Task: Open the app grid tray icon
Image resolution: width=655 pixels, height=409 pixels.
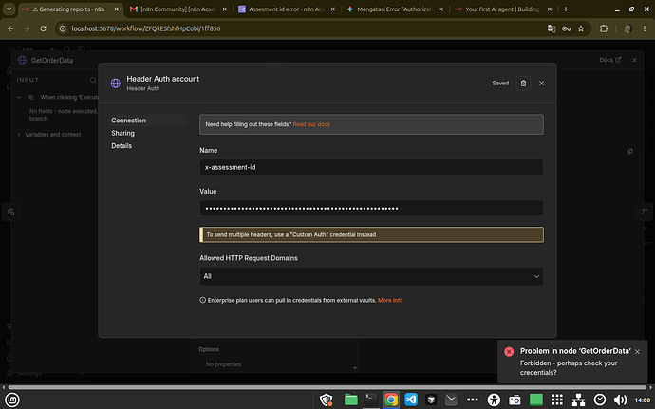Action: click(x=557, y=400)
